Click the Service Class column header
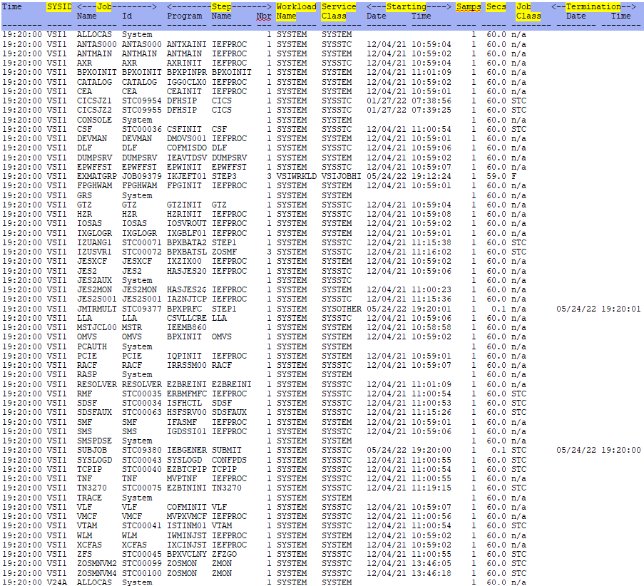Image resolution: width=644 pixels, height=586 pixels. point(339,11)
